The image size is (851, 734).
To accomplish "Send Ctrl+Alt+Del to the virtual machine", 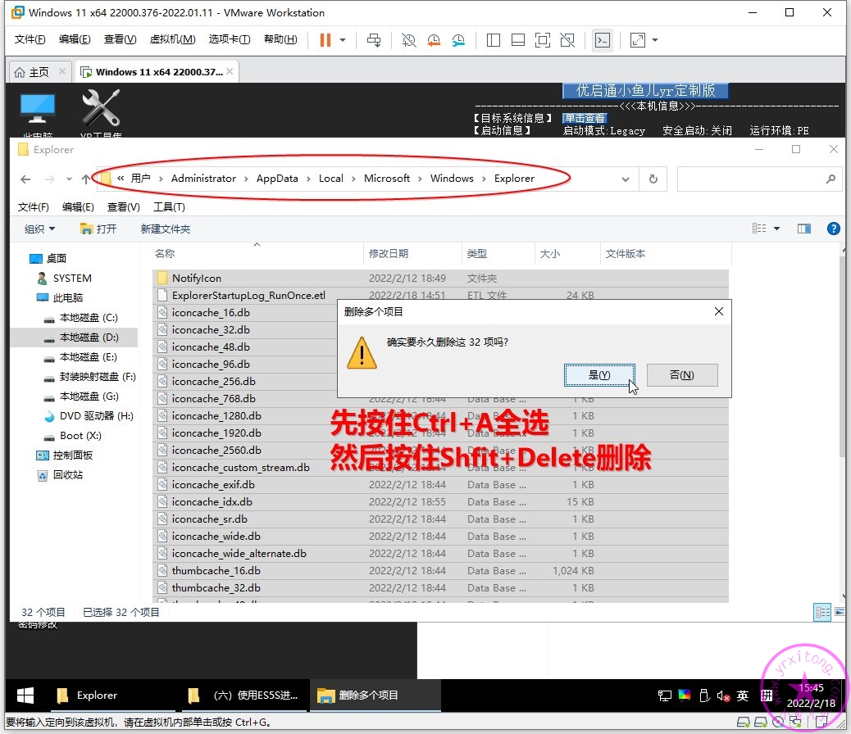I will tap(374, 40).
